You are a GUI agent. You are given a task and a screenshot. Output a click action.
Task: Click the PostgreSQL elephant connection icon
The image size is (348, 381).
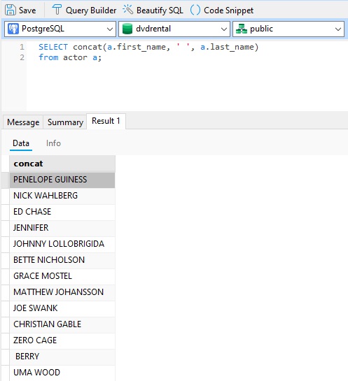tap(13, 29)
